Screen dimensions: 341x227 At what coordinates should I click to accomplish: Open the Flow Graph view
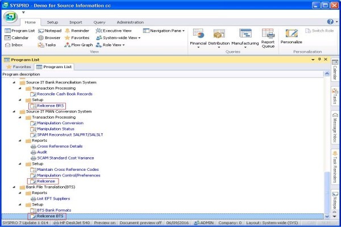coord(78,45)
